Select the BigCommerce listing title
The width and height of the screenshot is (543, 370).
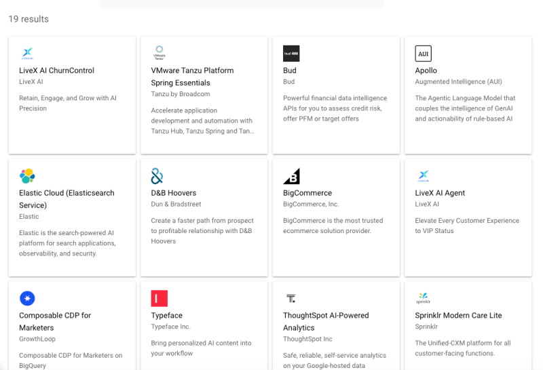coord(307,193)
